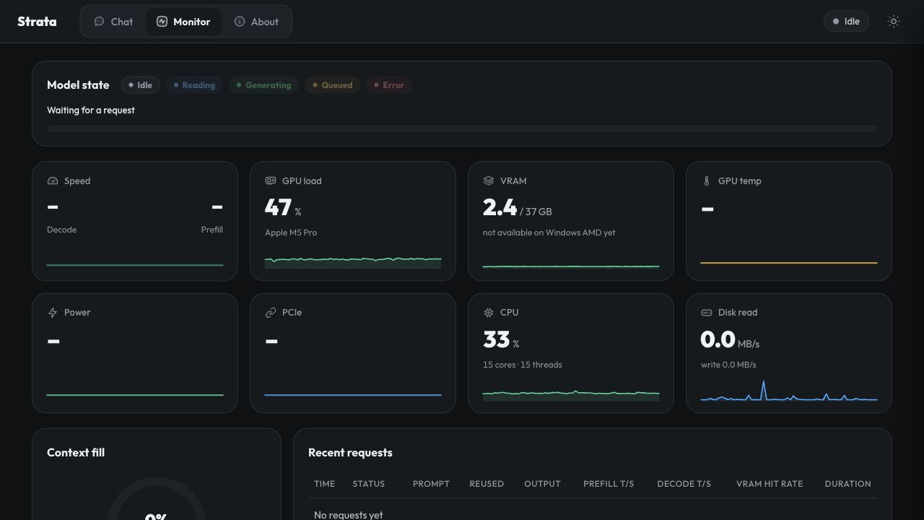Click the PCIe link icon
This screenshot has width=924, height=520.
[x=271, y=313]
